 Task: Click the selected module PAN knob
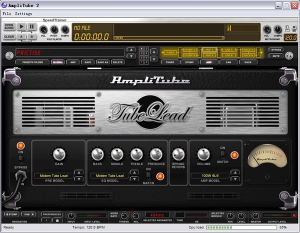pyautogui.click(x=230, y=216)
